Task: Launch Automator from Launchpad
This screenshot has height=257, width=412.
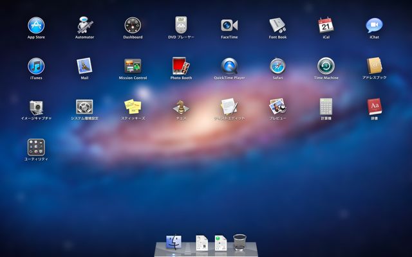Action: [84, 25]
